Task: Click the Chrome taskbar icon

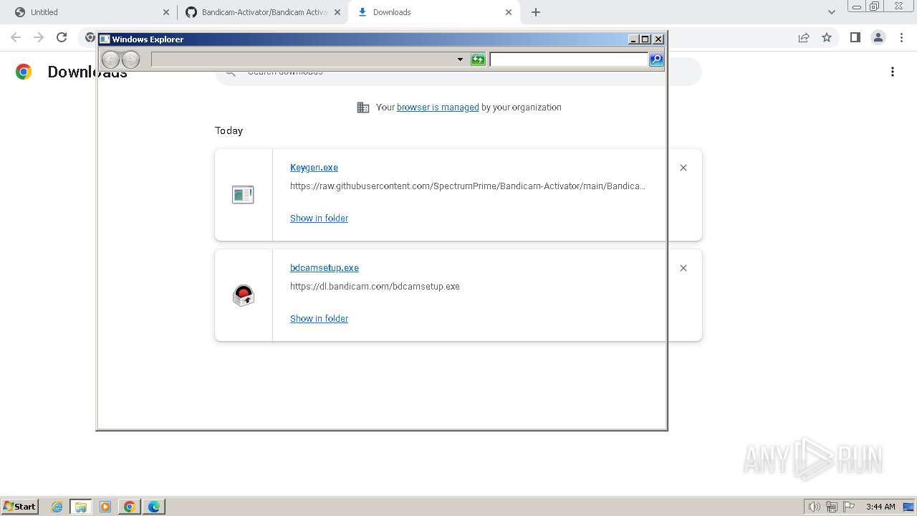Action: 130,507
